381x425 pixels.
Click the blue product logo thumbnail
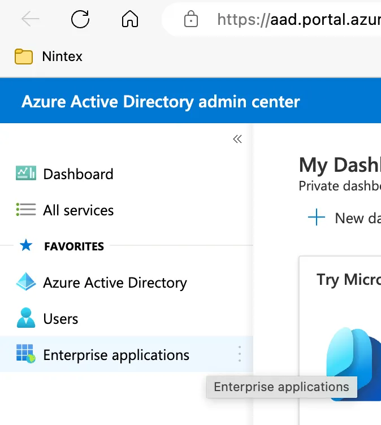point(354,364)
